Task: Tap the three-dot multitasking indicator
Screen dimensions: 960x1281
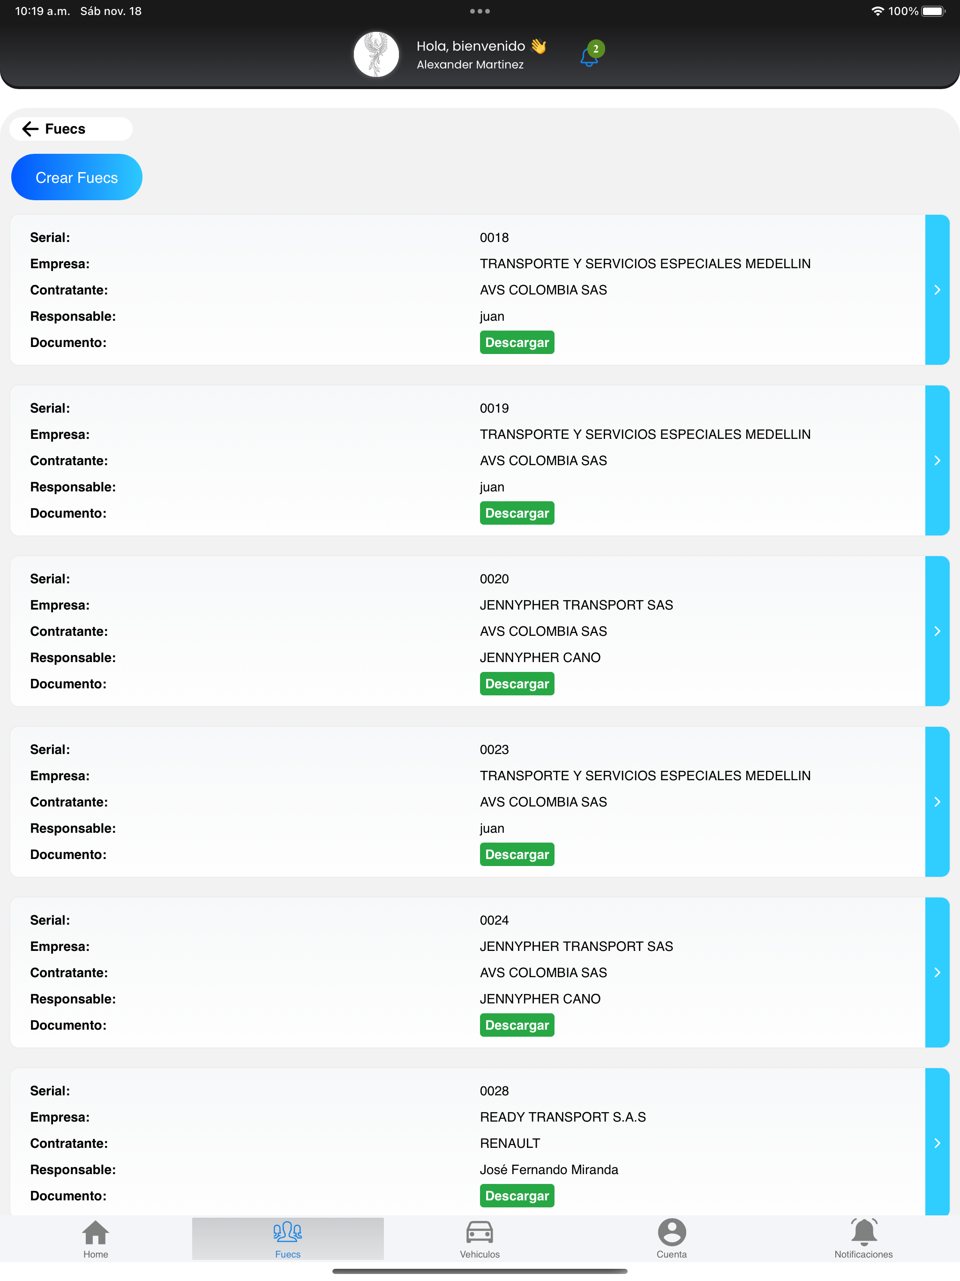Action: (480, 11)
